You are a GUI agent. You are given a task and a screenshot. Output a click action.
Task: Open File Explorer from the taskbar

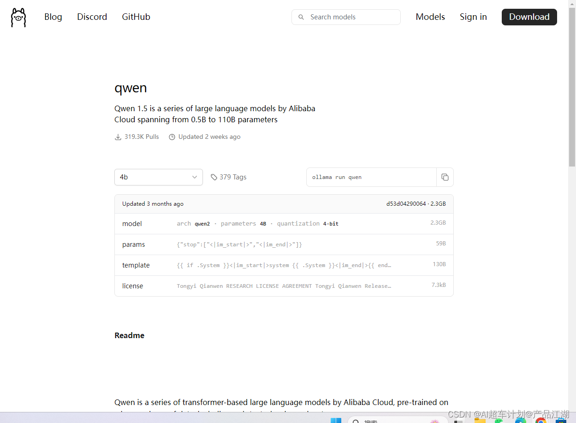point(480,420)
